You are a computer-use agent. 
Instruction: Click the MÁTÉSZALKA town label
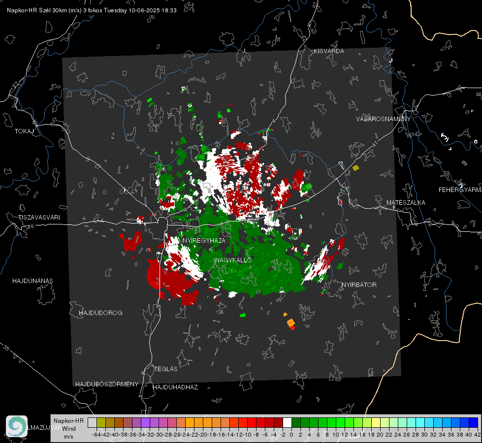[406, 203]
